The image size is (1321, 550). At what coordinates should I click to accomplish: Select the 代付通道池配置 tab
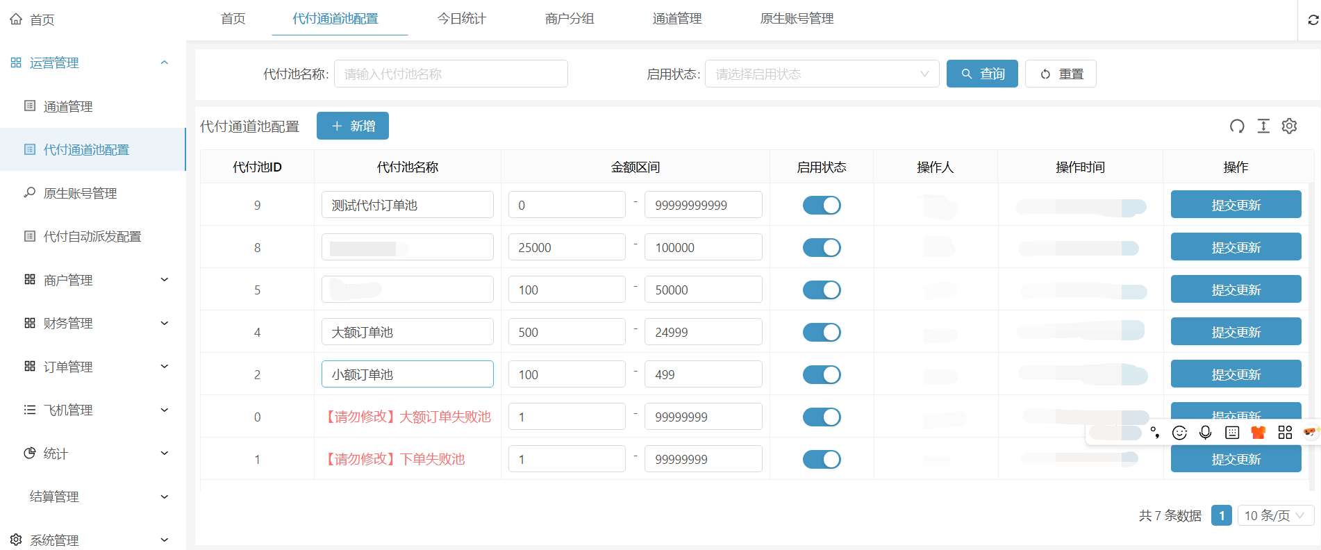pyautogui.click(x=335, y=19)
